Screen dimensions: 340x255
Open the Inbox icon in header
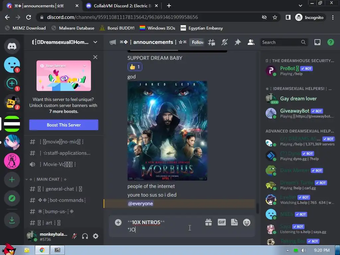click(x=317, y=42)
